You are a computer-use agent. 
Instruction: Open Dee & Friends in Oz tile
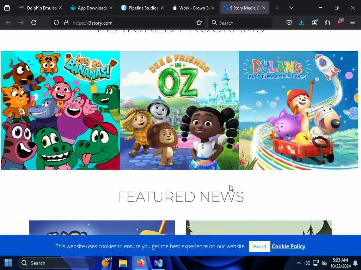(179, 110)
